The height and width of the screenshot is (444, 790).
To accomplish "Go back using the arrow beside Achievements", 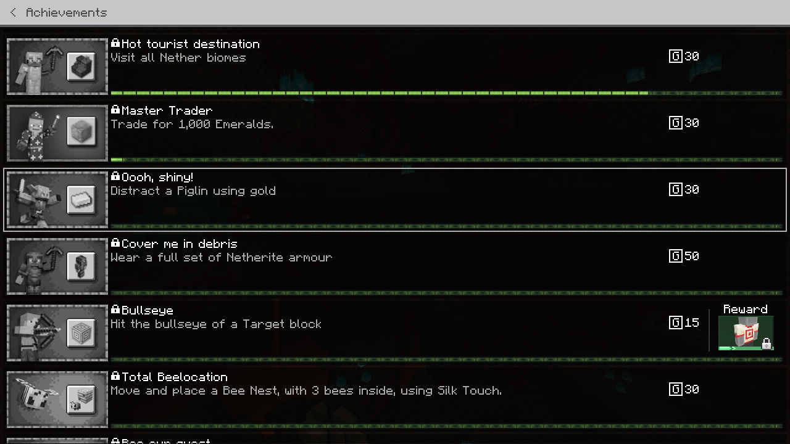I will [x=14, y=12].
